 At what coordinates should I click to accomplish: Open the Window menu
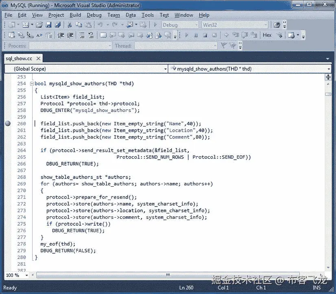tap(183, 15)
